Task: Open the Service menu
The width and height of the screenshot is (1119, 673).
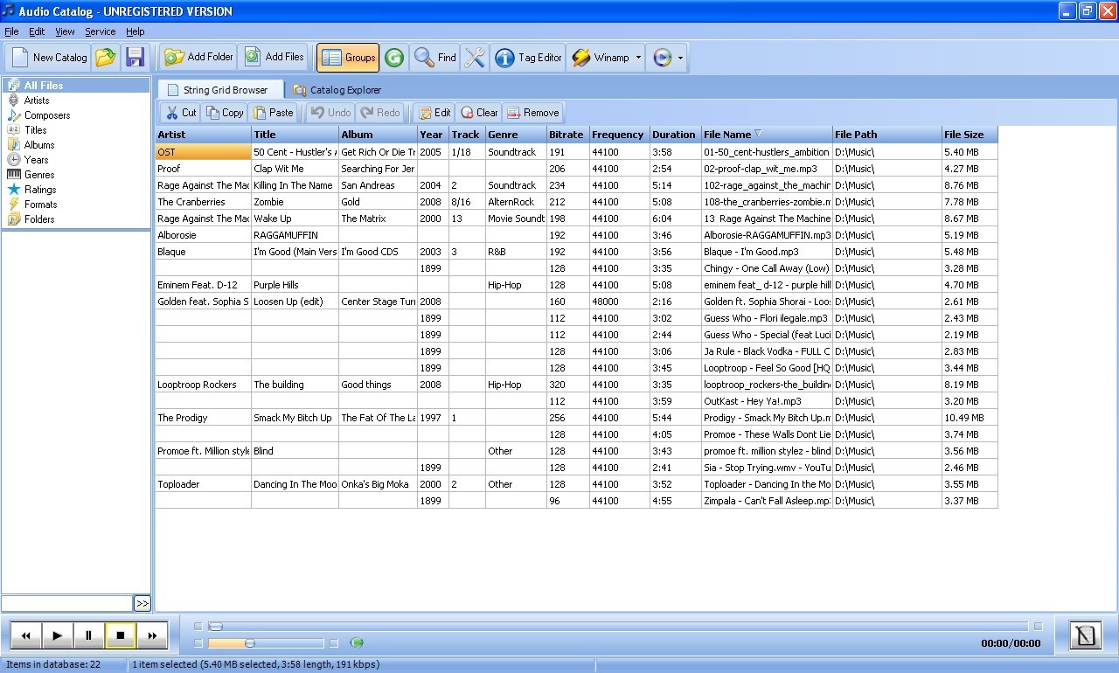Action: (100, 31)
